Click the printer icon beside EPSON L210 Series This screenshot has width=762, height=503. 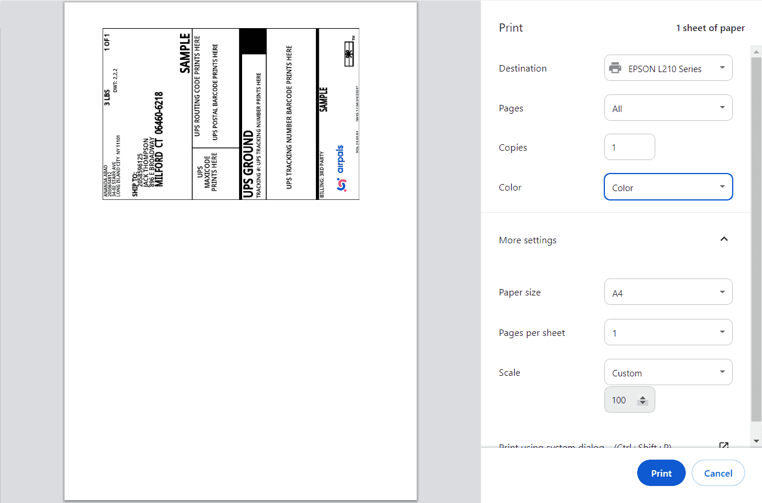pyautogui.click(x=614, y=67)
